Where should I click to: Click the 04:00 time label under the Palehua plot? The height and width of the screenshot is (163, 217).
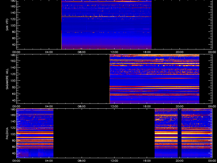point(49,161)
